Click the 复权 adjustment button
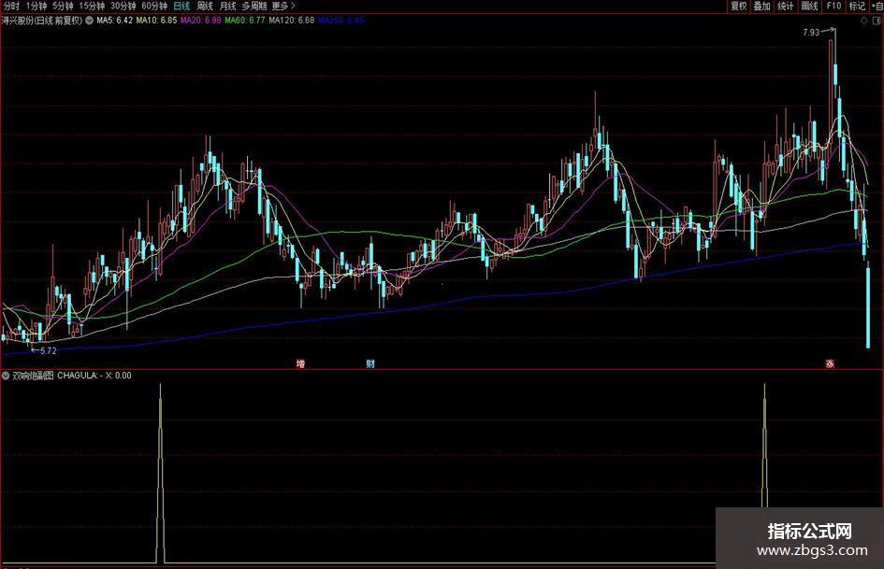This screenshot has width=884, height=569. click(739, 7)
